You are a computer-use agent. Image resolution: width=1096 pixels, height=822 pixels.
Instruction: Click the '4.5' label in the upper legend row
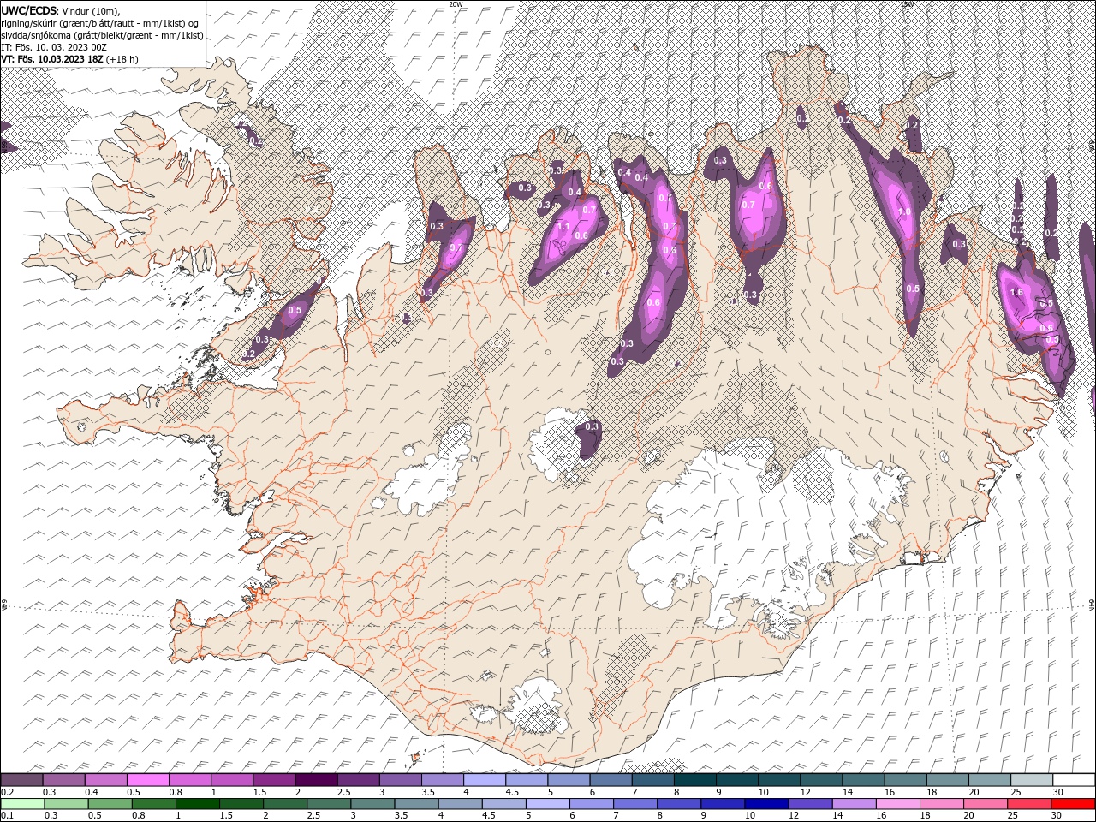click(512, 793)
